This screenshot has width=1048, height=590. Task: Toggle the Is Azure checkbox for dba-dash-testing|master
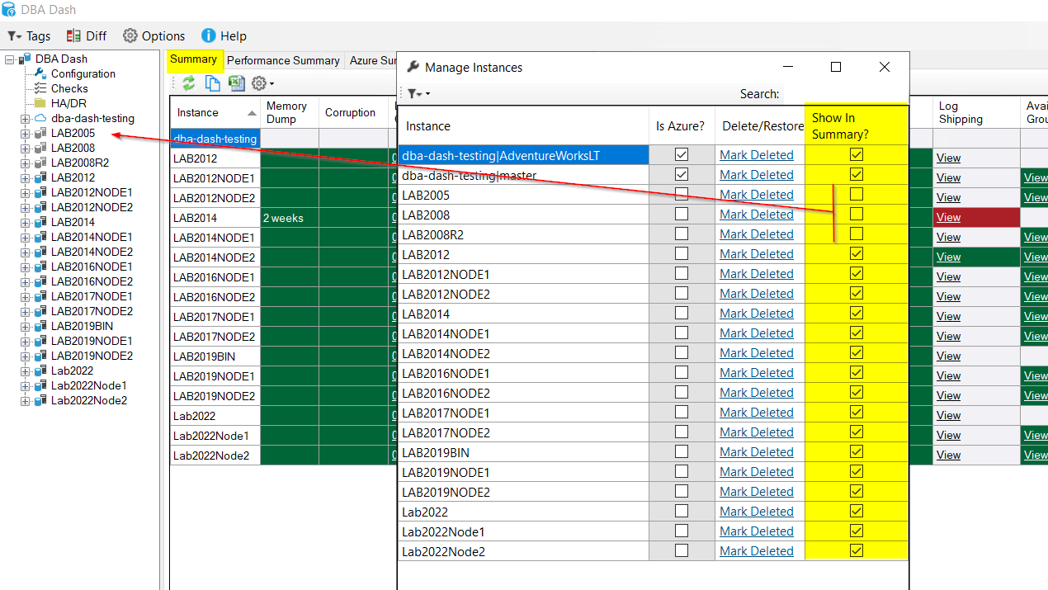point(681,174)
